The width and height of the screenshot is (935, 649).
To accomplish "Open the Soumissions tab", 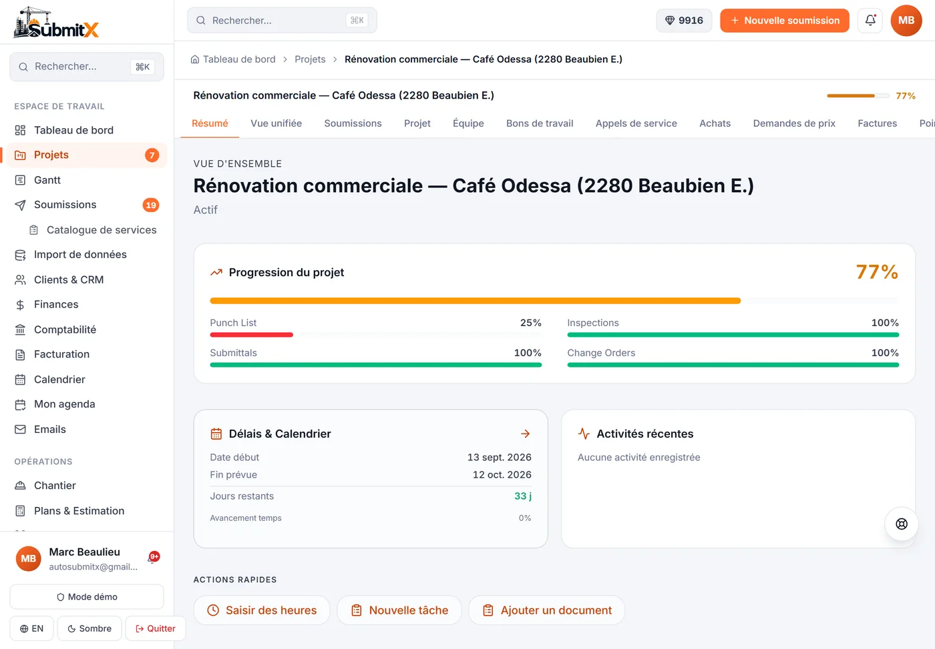I will pos(353,123).
